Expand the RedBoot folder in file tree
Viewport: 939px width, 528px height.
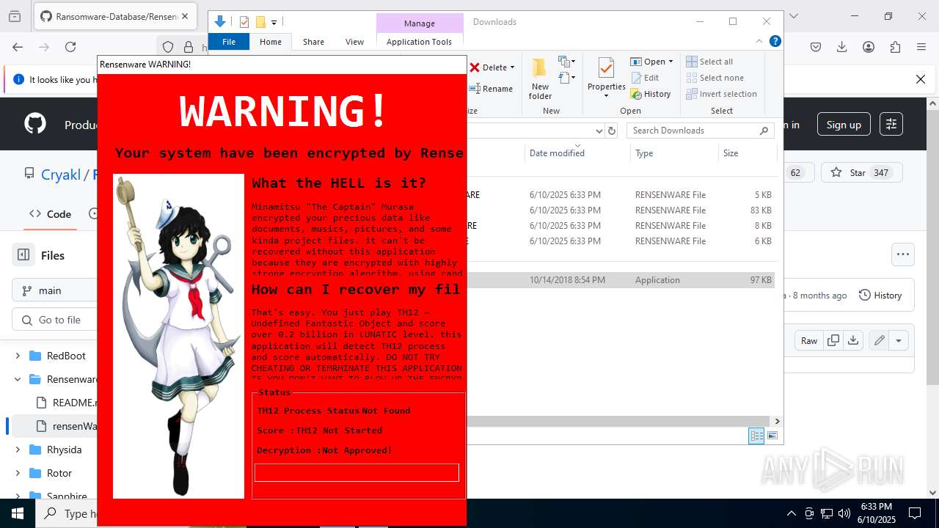18,356
